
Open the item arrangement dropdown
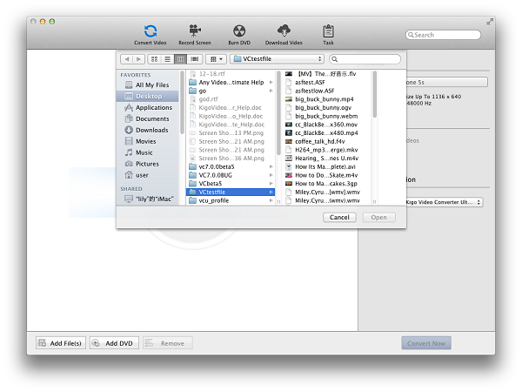(216, 59)
